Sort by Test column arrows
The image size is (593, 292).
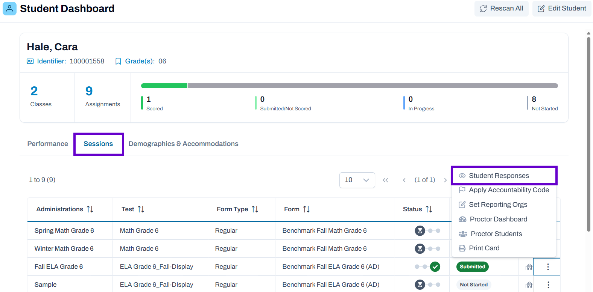click(141, 209)
